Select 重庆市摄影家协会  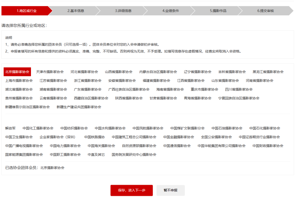[204, 89]
